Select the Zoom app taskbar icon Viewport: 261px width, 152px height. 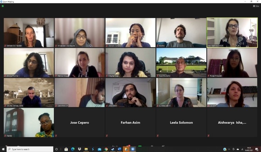(133, 149)
